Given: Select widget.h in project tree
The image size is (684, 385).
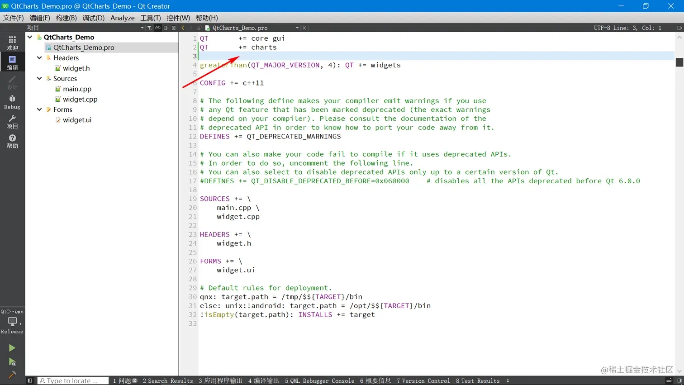Looking at the screenshot, I should pos(76,68).
